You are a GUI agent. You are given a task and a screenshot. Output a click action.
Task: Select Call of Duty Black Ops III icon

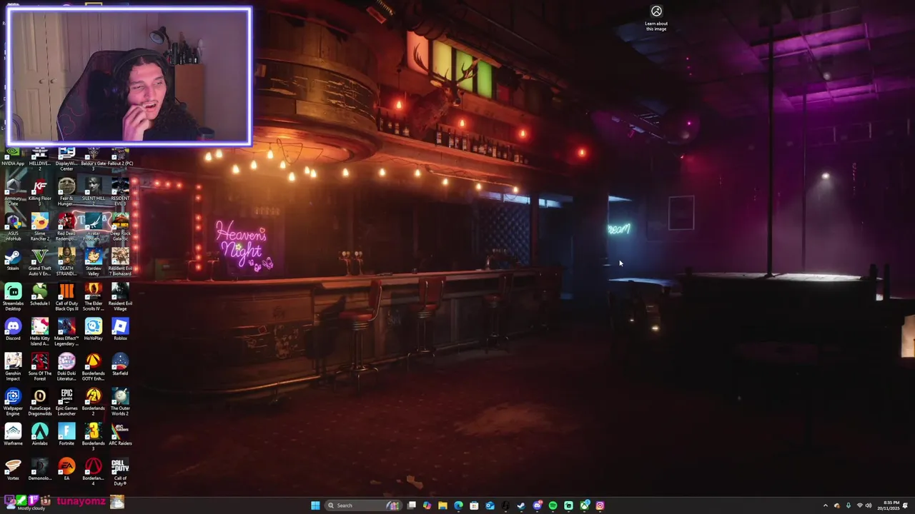pos(66,297)
